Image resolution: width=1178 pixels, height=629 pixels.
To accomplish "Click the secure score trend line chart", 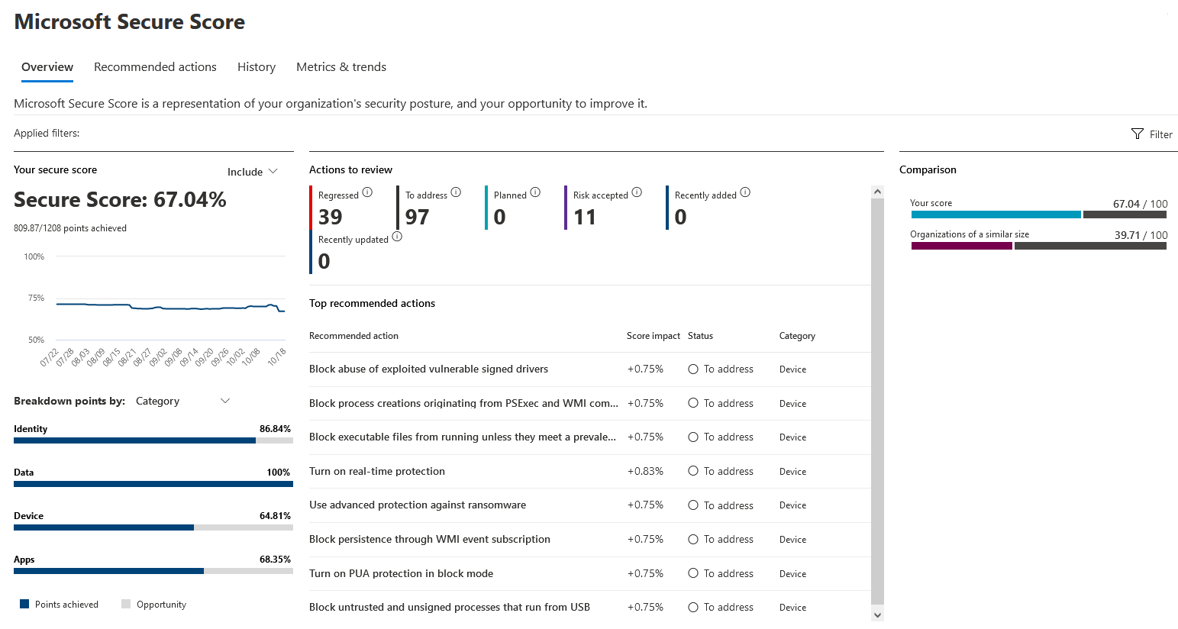I will (x=170, y=307).
